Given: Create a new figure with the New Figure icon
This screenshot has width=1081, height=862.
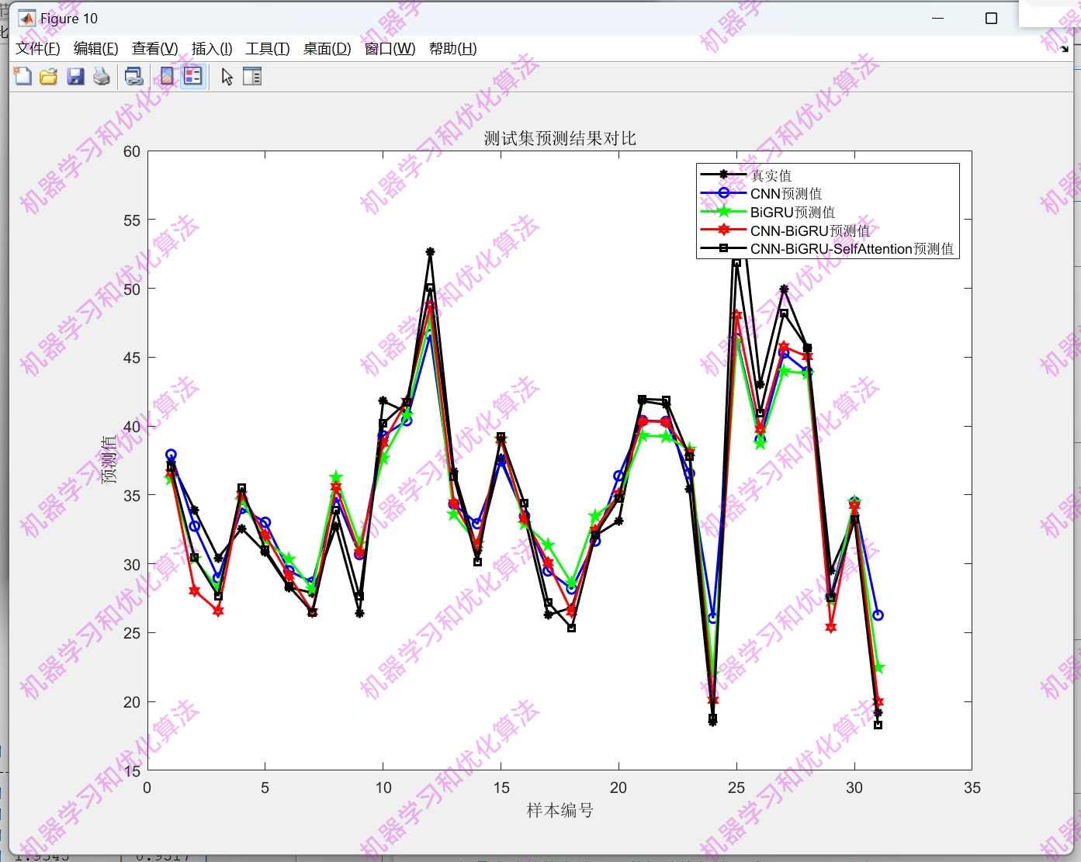Looking at the screenshot, I should click(22, 76).
